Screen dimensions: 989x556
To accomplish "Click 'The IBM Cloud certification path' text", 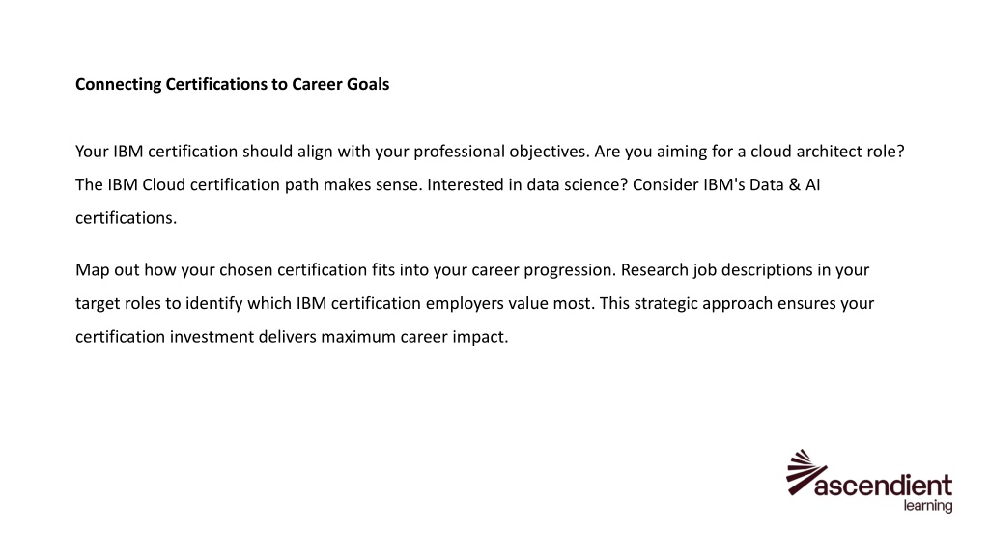I will [x=197, y=184].
